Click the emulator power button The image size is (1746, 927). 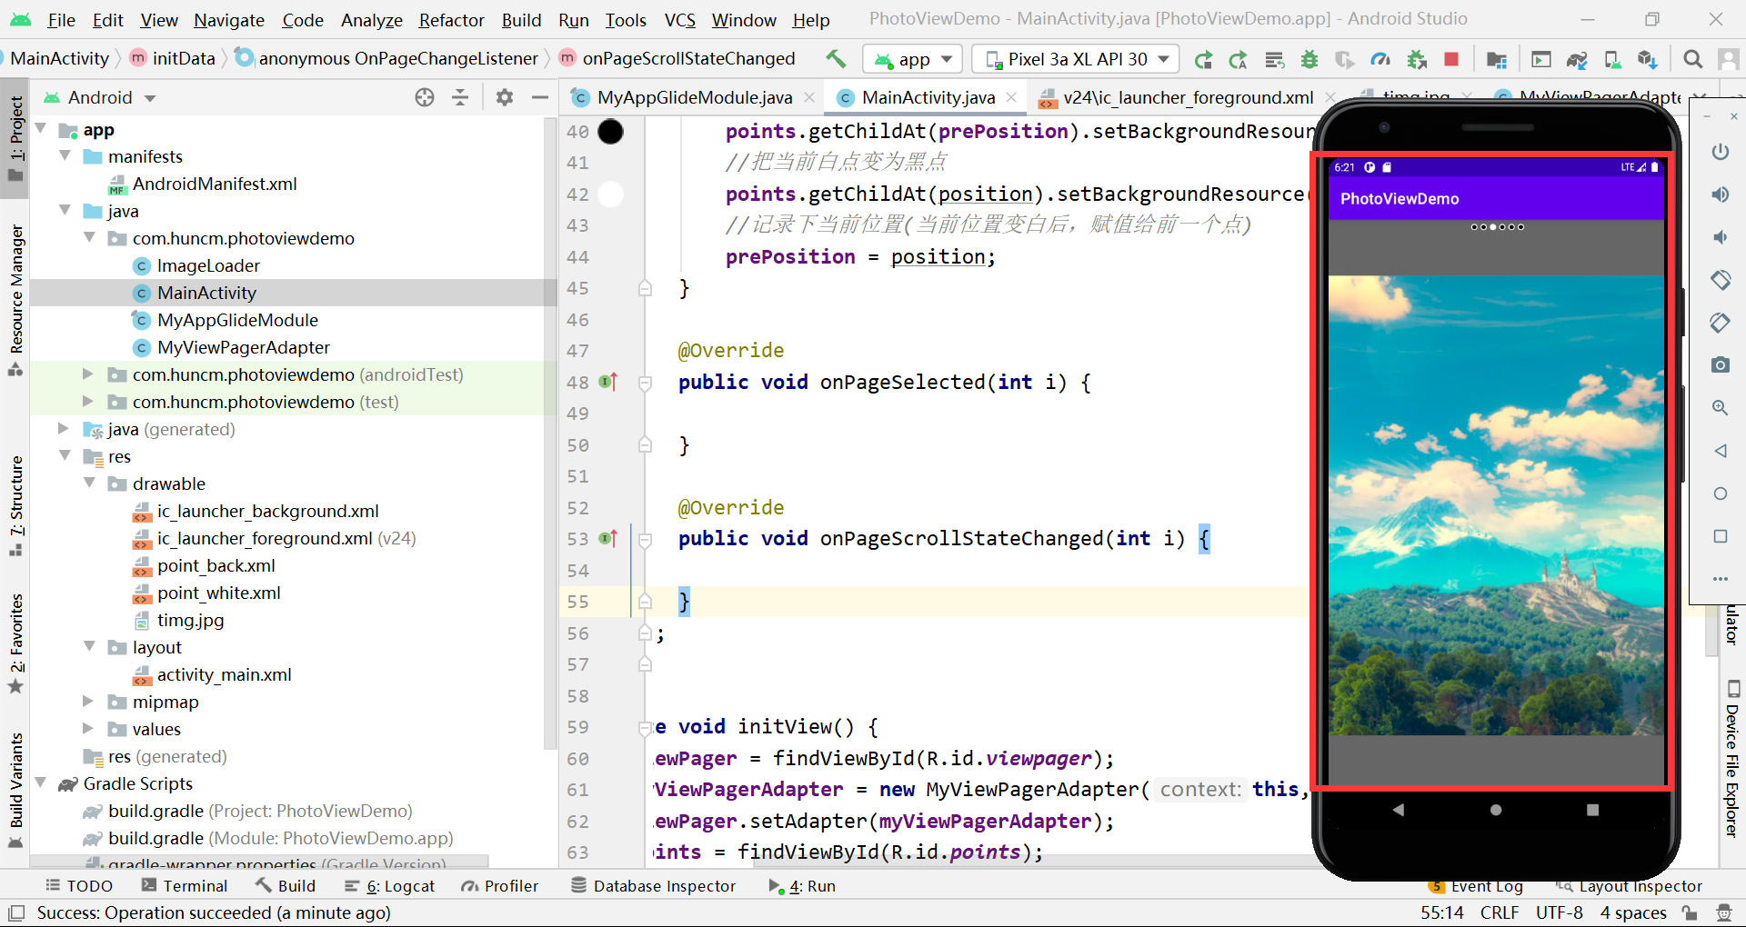point(1720,152)
